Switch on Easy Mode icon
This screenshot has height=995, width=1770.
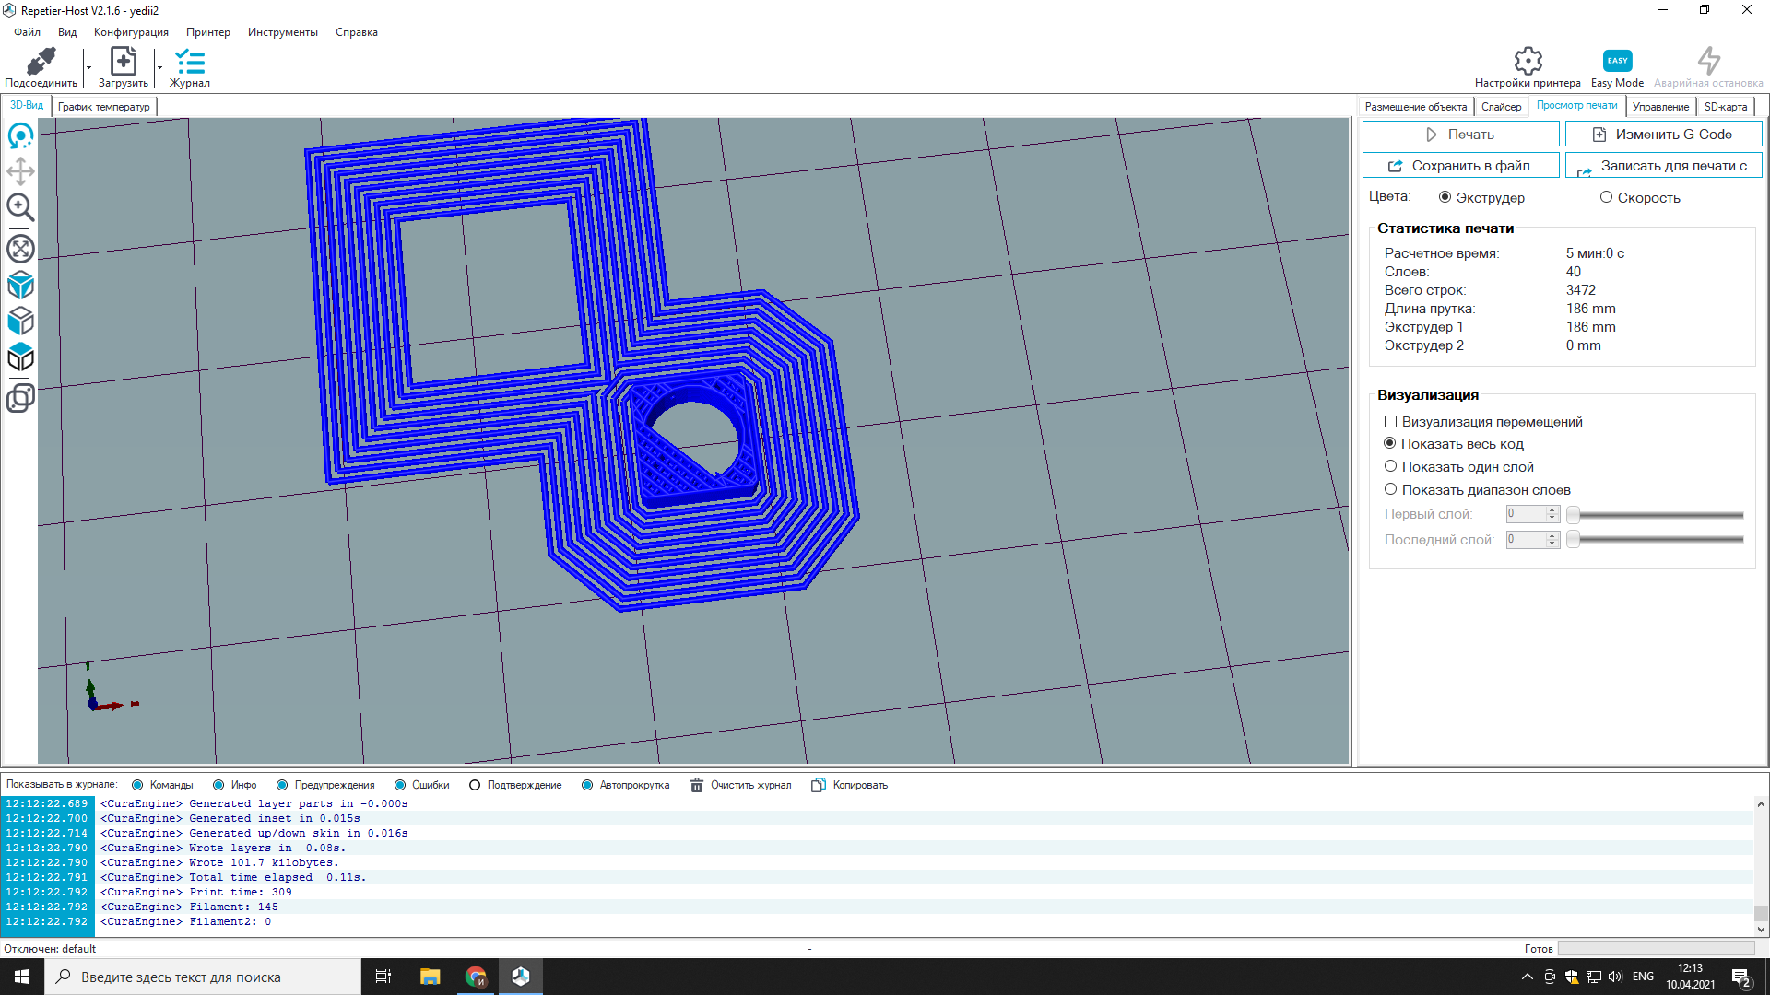click(1617, 61)
